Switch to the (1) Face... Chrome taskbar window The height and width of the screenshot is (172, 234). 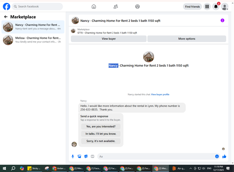pyautogui.click(x=94, y=168)
